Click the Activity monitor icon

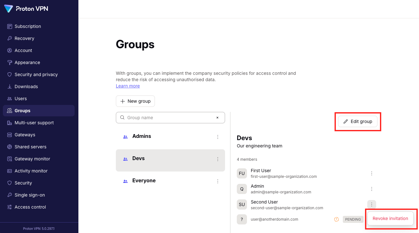pyautogui.click(x=10, y=171)
